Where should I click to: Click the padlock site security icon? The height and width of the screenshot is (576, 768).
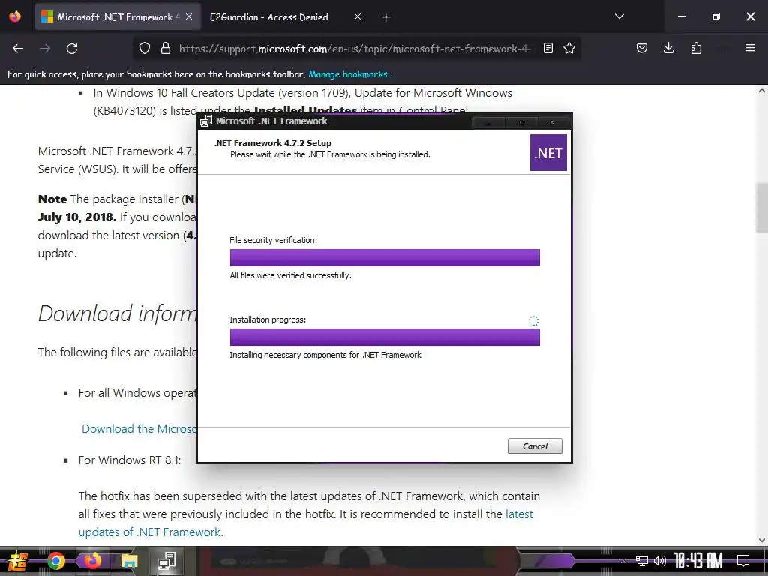[x=166, y=48]
